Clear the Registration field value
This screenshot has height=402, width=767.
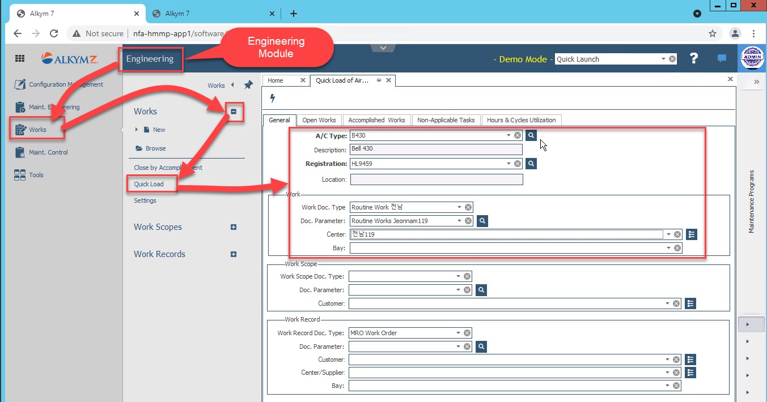pos(517,164)
